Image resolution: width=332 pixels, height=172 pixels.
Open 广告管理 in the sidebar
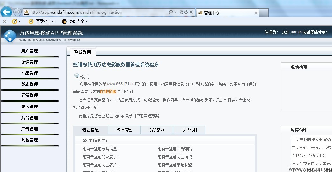(30, 129)
